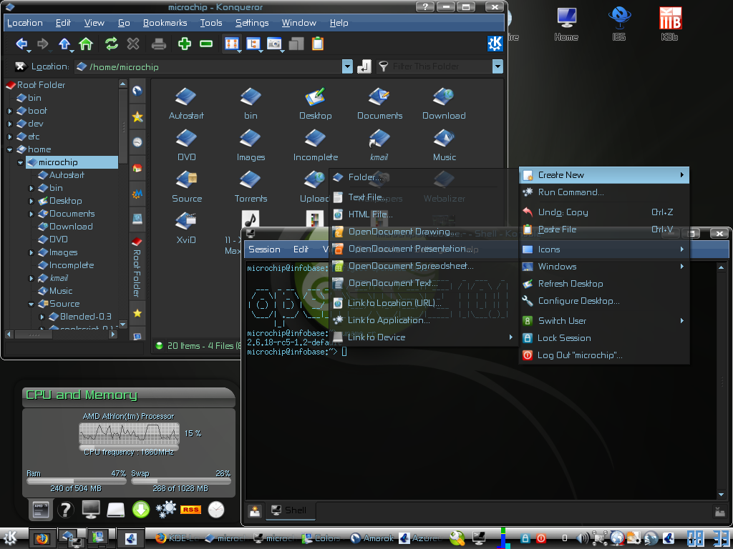Screen dimensions: 733x549
Task: Open the Home desktop icon
Action: click(x=567, y=24)
